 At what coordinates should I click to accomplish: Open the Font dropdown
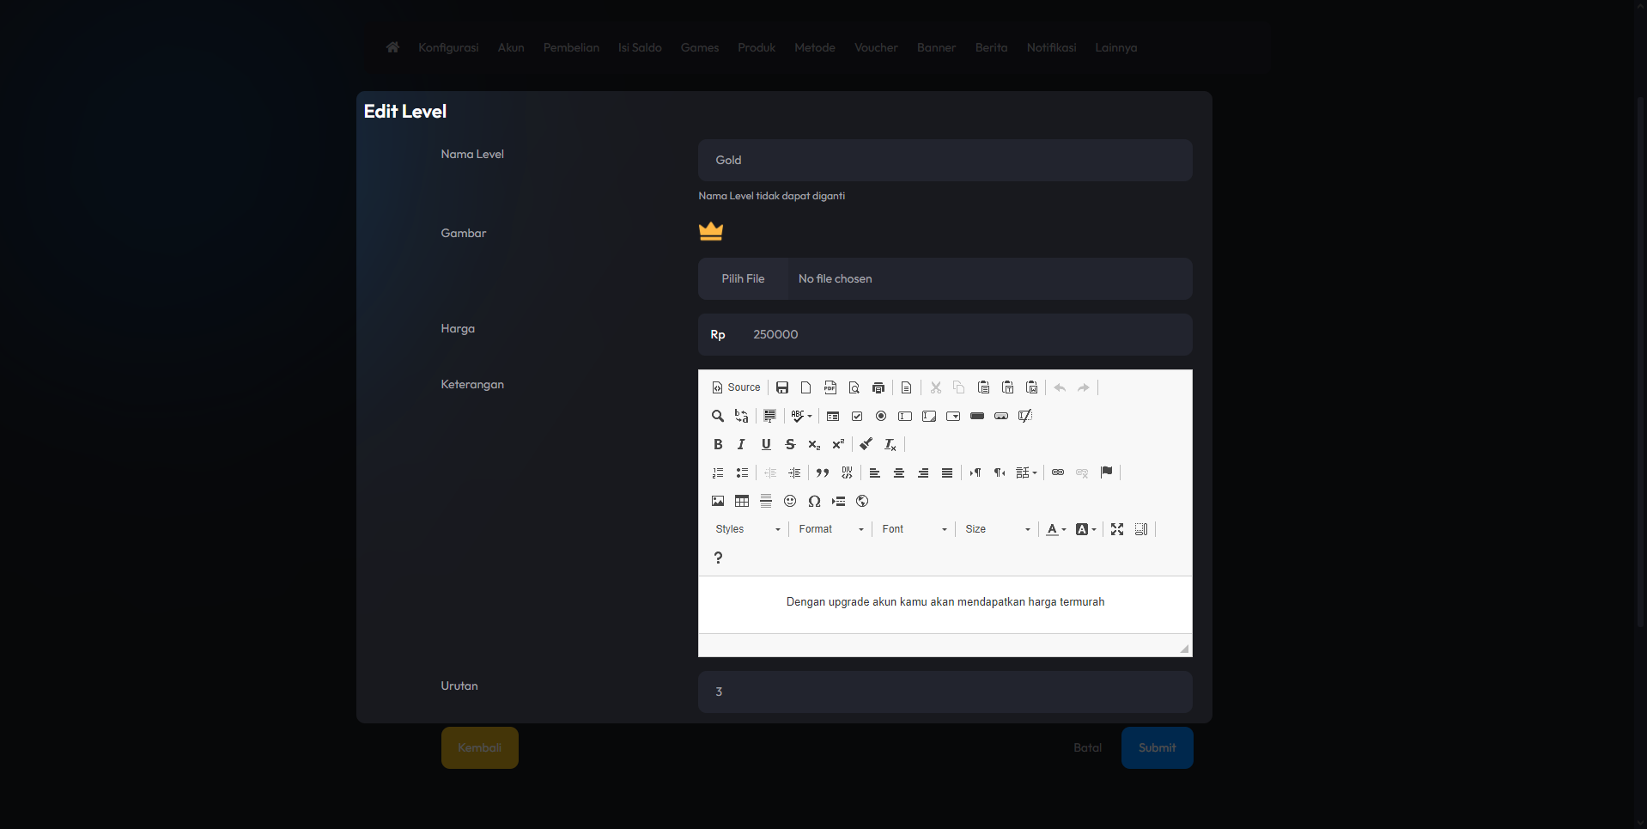pos(914,529)
